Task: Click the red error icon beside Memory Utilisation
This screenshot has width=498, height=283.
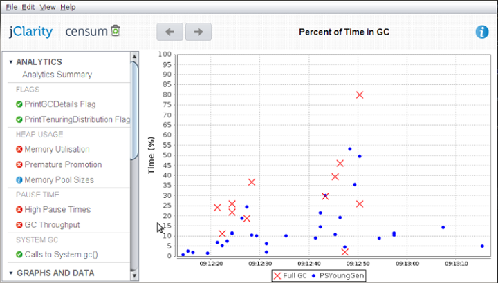Action: coord(19,149)
